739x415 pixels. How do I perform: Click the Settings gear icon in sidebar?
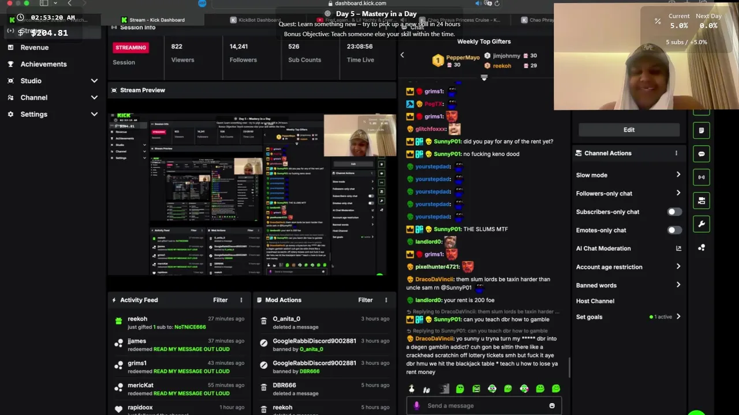(10, 114)
